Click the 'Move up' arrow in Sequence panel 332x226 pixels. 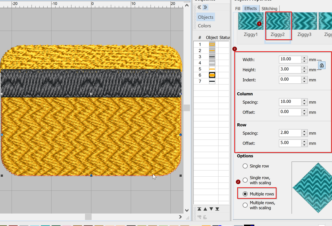pyautogui.click(x=205, y=209)
